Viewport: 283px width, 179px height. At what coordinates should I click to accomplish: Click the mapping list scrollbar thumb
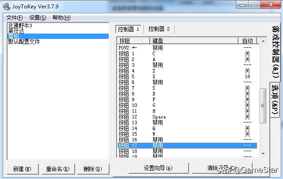[x=263, y=106]
